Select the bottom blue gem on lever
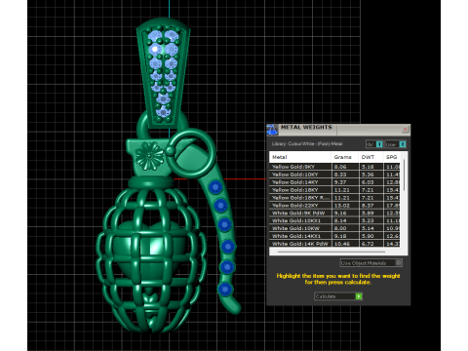468x351 pixels. [x=224, y=289]
